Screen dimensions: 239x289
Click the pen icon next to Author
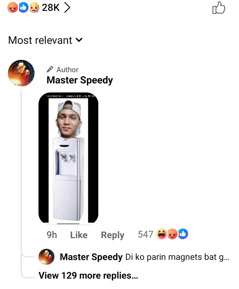(x=50, y=69)
